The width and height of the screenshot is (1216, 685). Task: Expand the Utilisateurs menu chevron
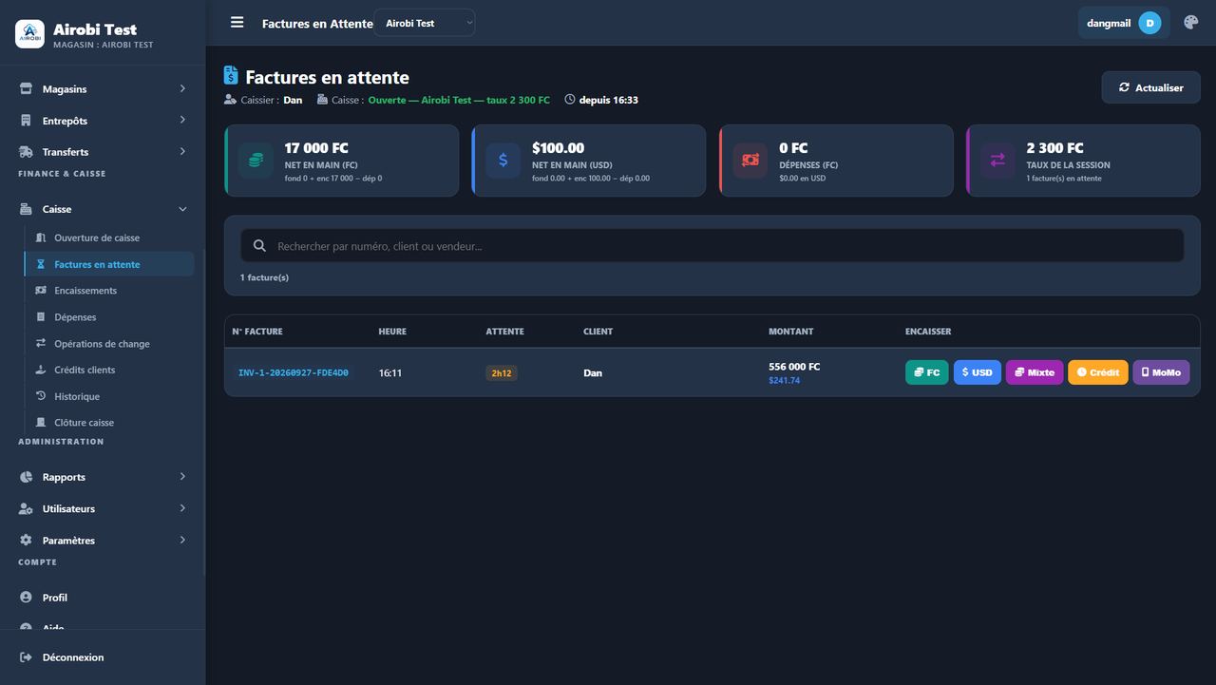point(182,508)
